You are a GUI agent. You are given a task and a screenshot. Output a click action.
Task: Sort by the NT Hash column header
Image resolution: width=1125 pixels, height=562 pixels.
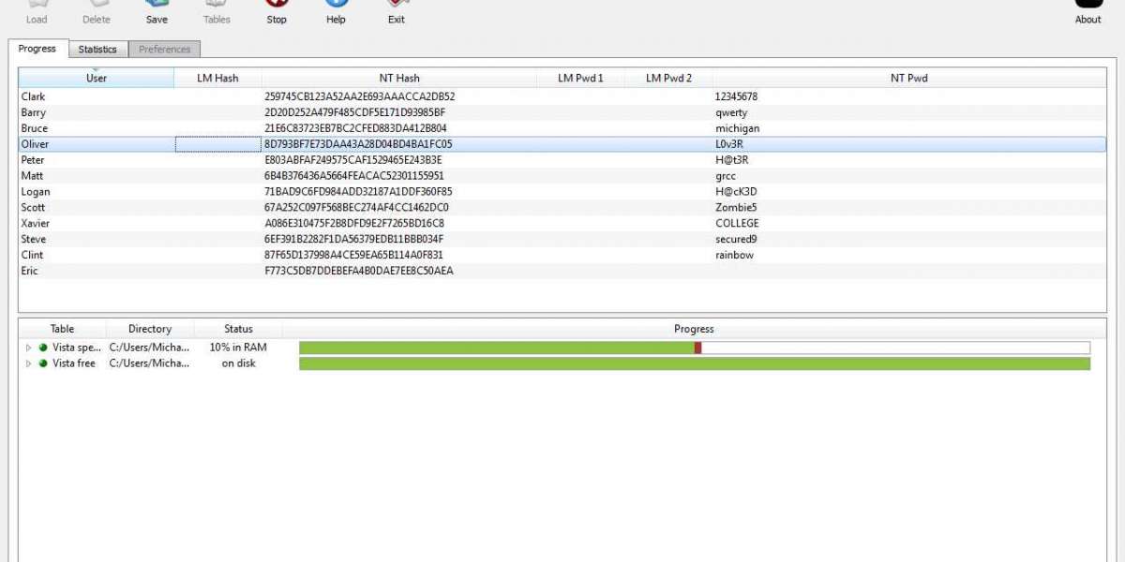pos(399,79)
